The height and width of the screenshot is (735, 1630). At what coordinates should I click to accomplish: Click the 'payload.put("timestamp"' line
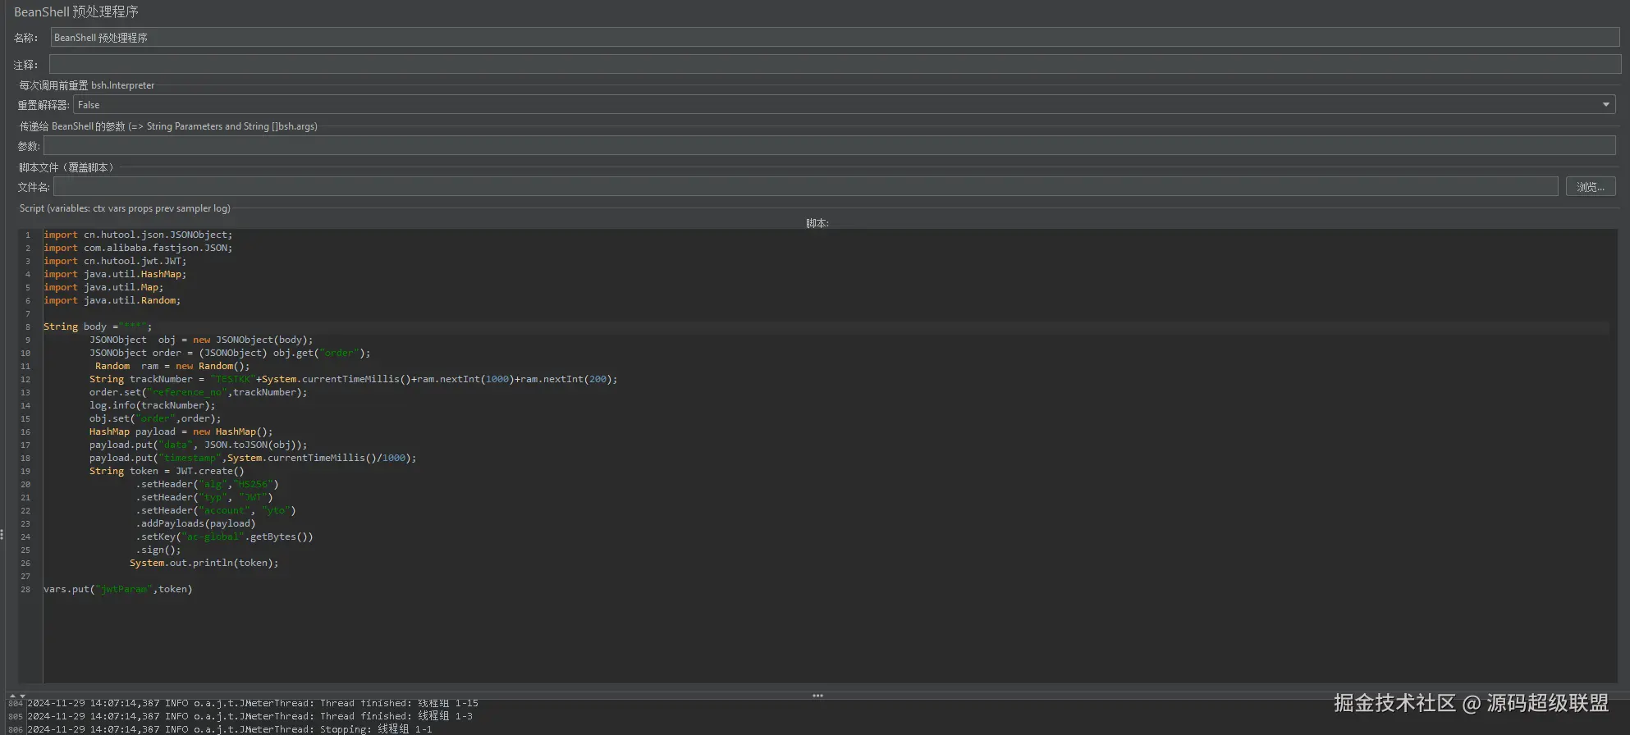click(x=253, y=458)
